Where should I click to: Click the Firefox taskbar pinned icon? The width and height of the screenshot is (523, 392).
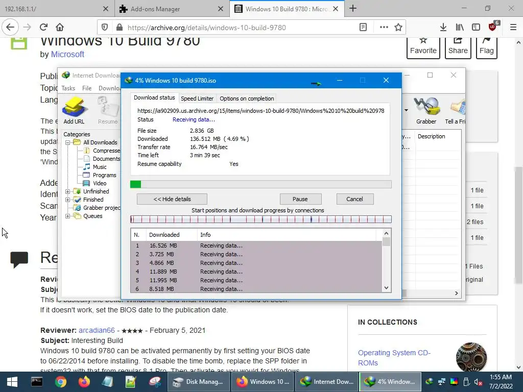pyautogui.click(x=84, y=382)
